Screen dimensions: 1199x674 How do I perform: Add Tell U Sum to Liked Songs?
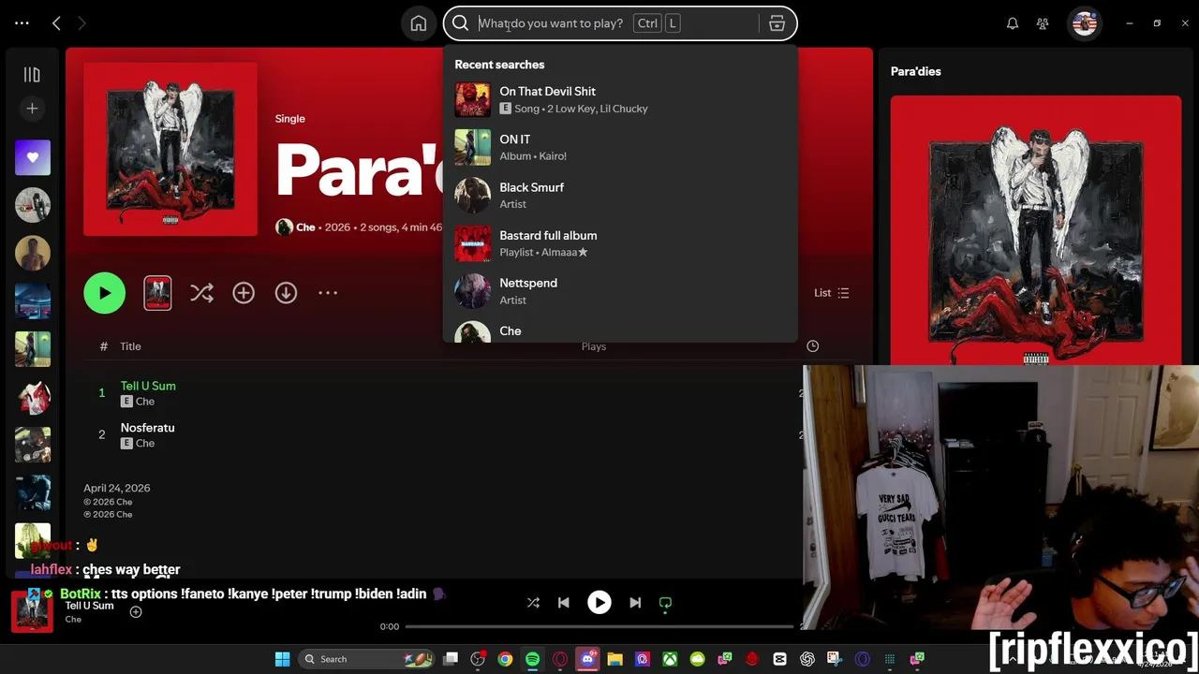coord(136,612)
